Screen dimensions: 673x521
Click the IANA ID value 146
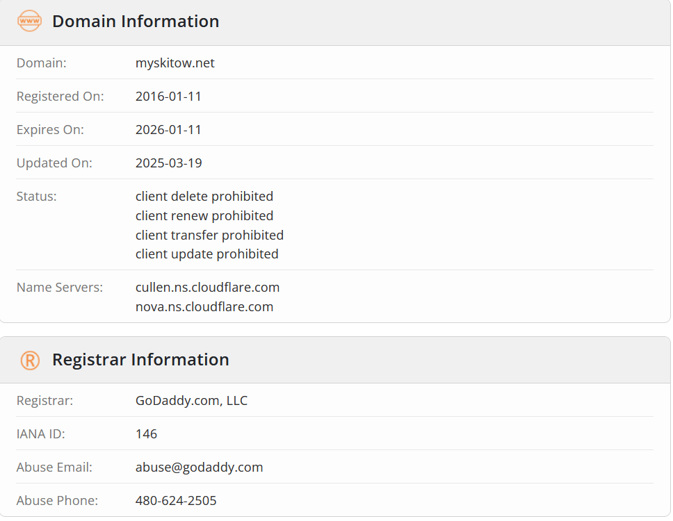click(x=147, y=434)
